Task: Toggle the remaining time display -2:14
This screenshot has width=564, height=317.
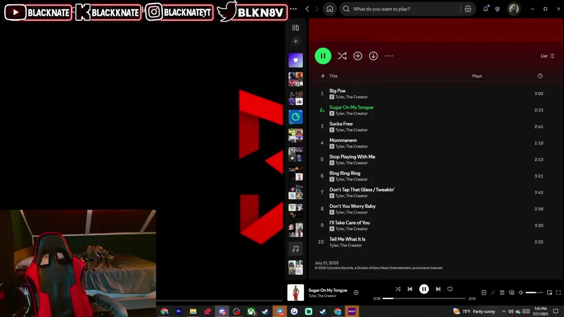Action: point(472,299)
